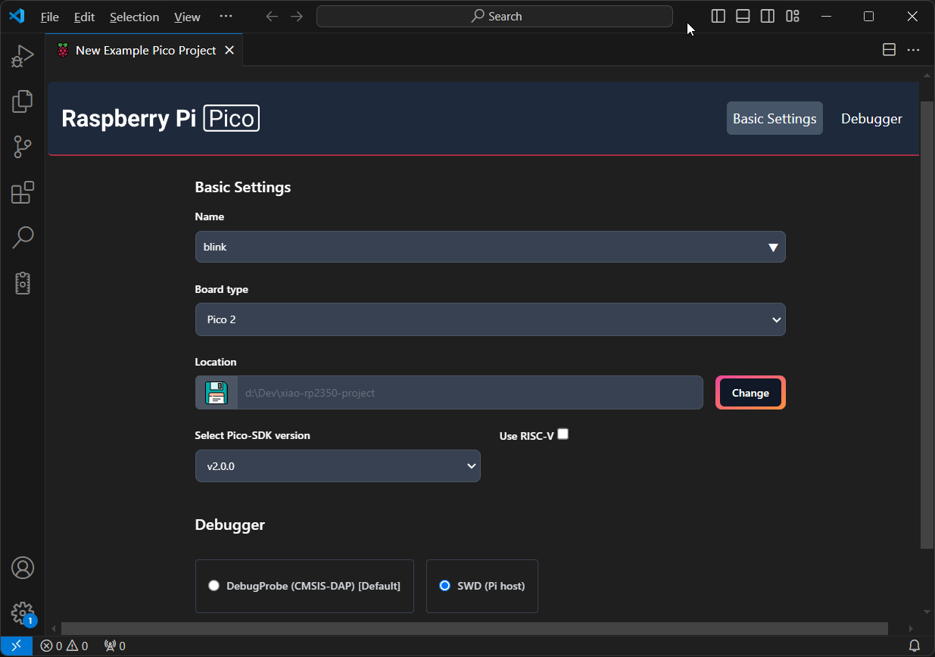This screenshot has width=935, height=657.
Task: Select the SWD (Pi host) radio button
Action: 445,586
